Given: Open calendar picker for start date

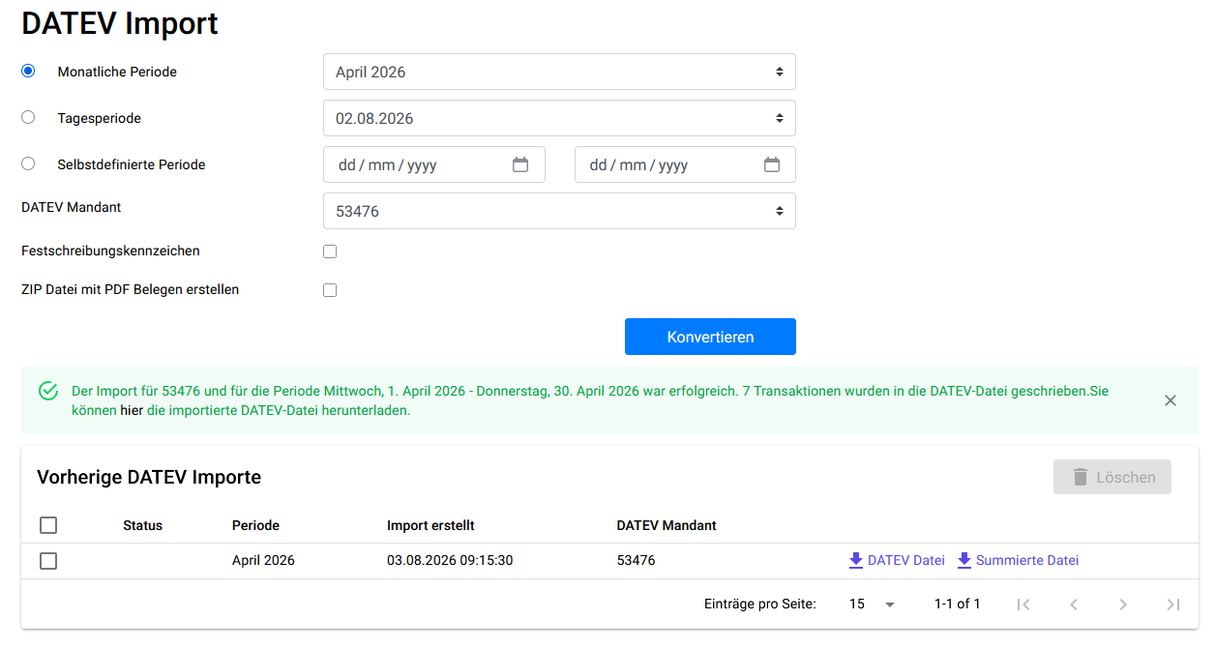Looking at the screenshot, I should [x=520, y=164].
